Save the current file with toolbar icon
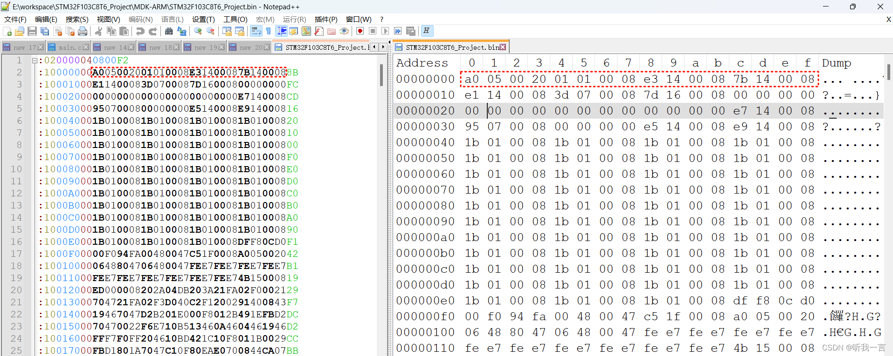Screen dimensions: 893x356 [x=32, y=31]
